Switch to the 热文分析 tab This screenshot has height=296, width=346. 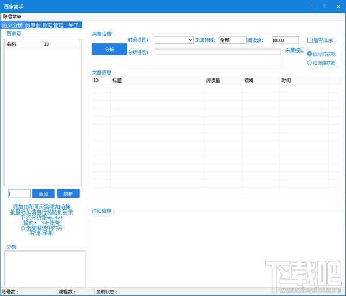click(x=12, y=25)
